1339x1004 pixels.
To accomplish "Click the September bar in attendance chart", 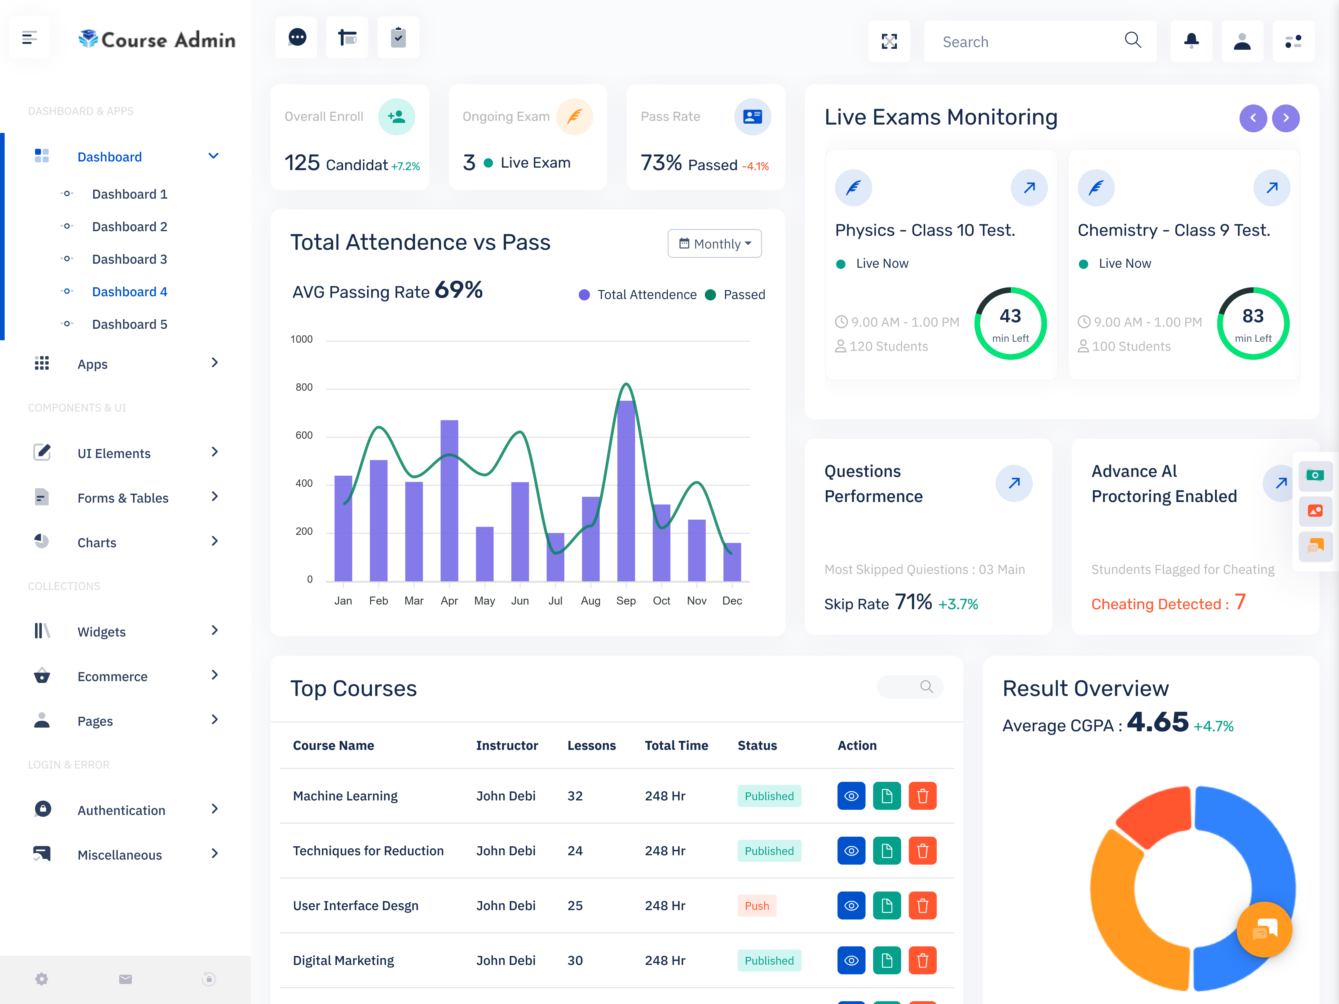I will 626,490.
